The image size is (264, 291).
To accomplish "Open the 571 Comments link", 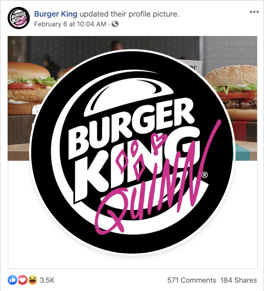I will [x=192, y=280].
